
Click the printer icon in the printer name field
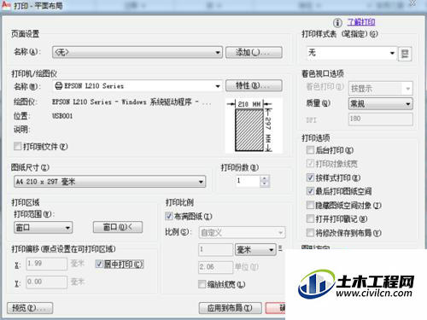click(58, 85)
